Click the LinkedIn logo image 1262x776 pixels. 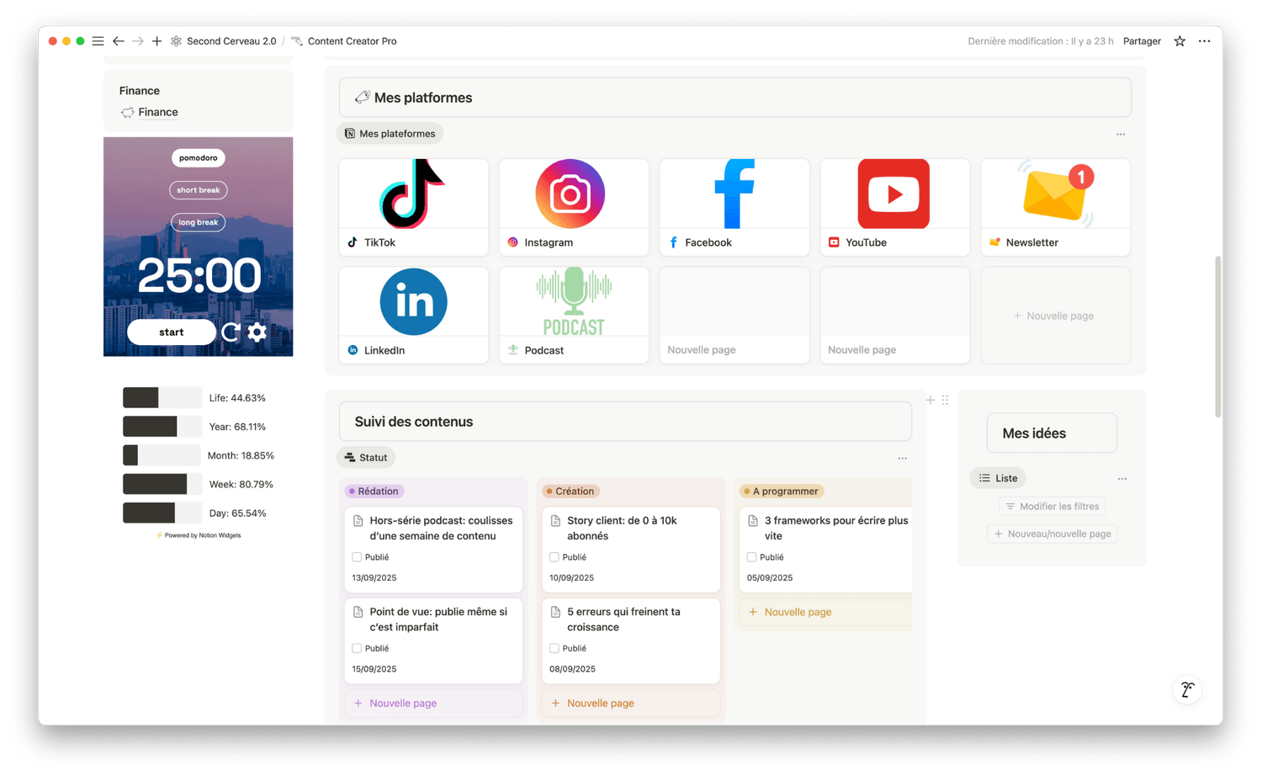click(413, 301)
